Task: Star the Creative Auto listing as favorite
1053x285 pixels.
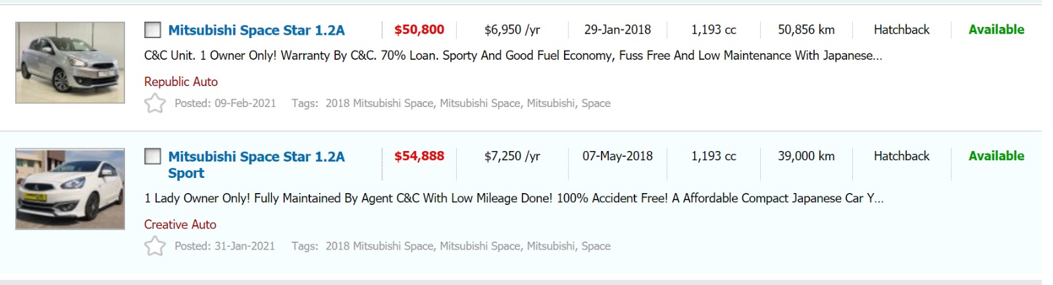Action: [x=155, y=246]
